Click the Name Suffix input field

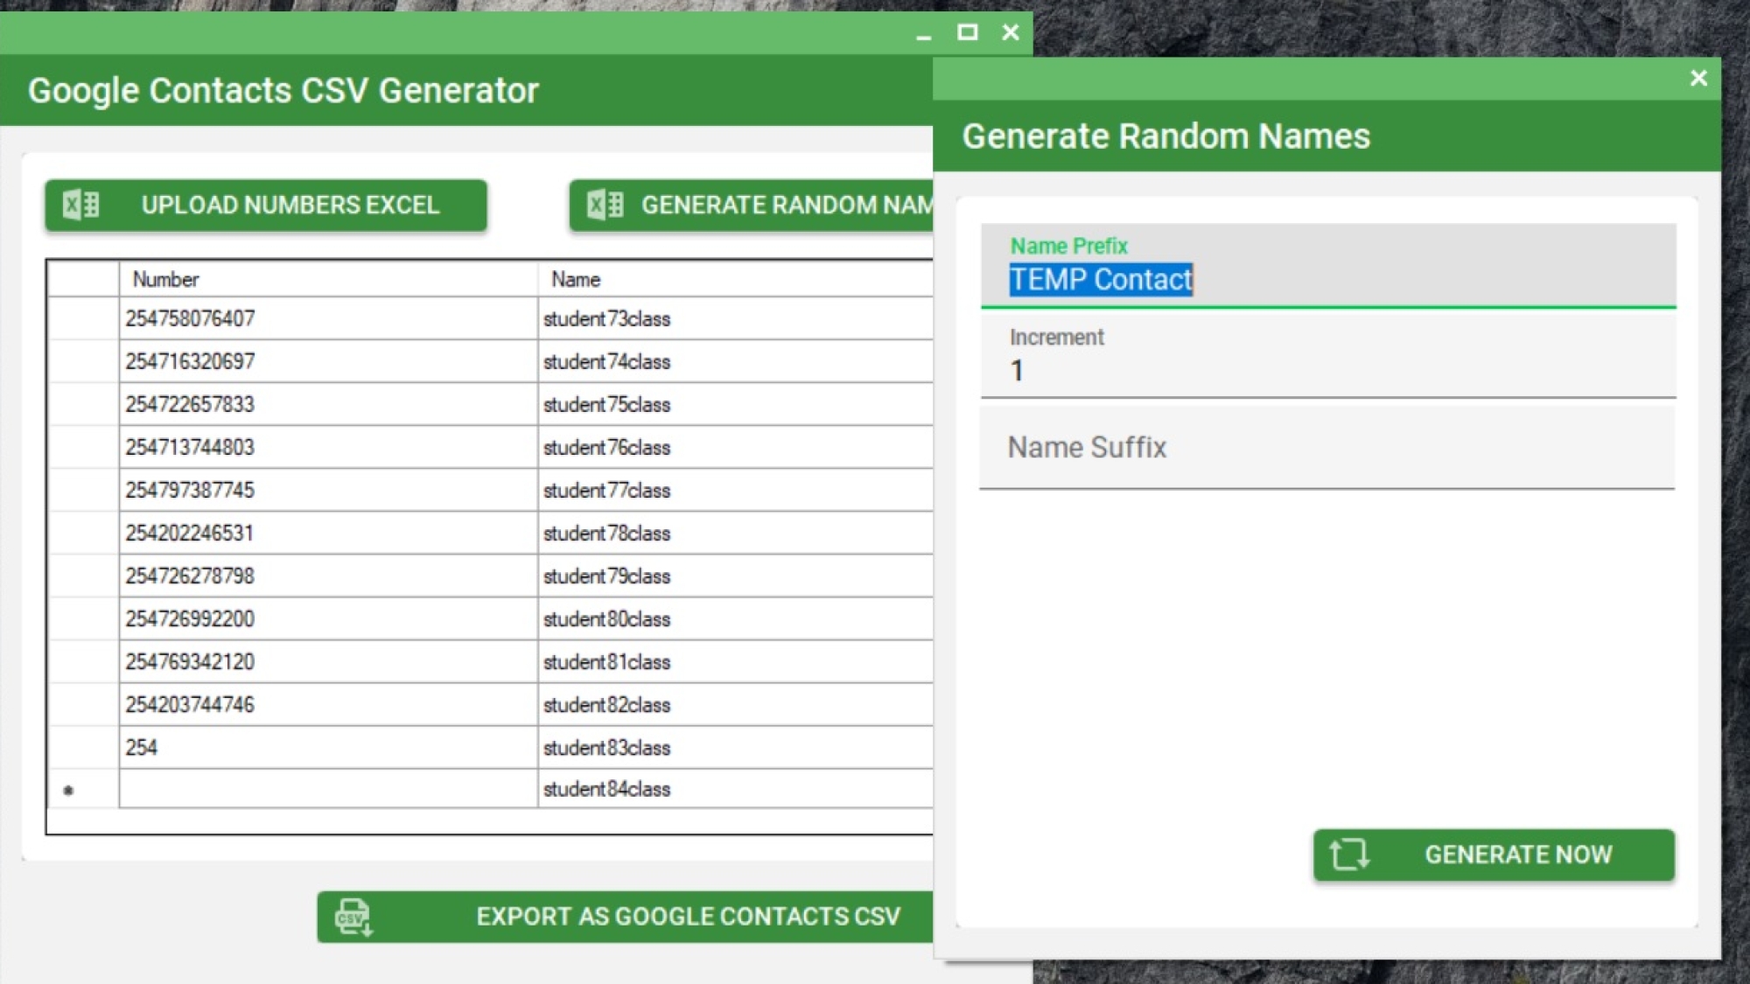tap(1327, 448)
